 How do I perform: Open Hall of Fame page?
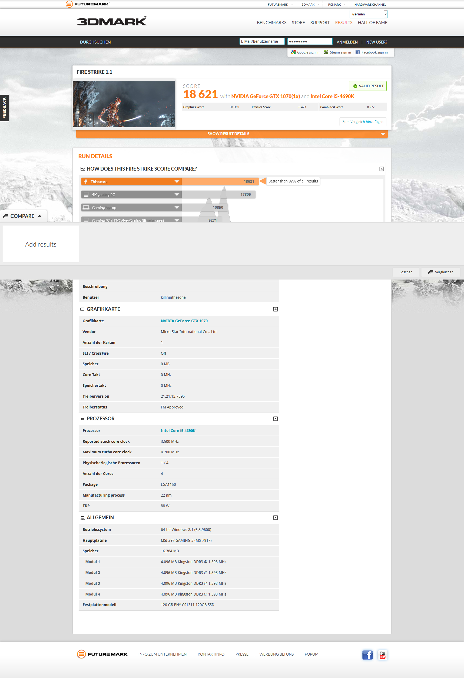pos(372,22)
